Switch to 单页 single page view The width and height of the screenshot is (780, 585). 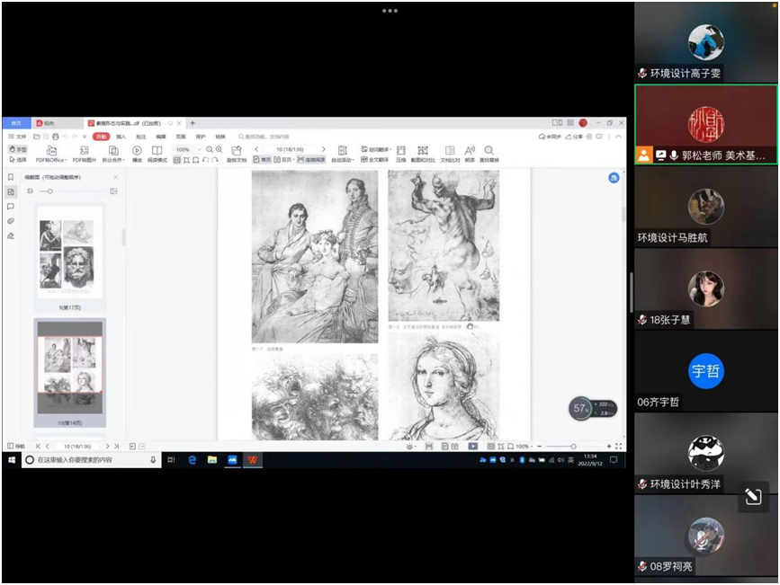[262, 160]
